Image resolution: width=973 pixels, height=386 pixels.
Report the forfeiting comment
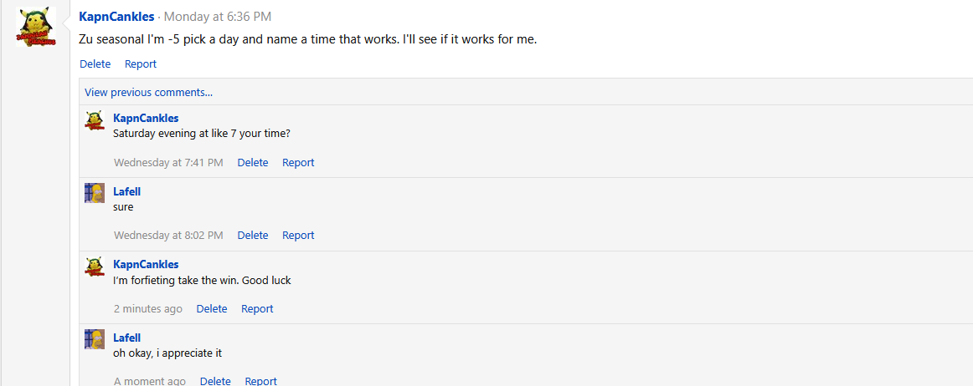(257, 308)
